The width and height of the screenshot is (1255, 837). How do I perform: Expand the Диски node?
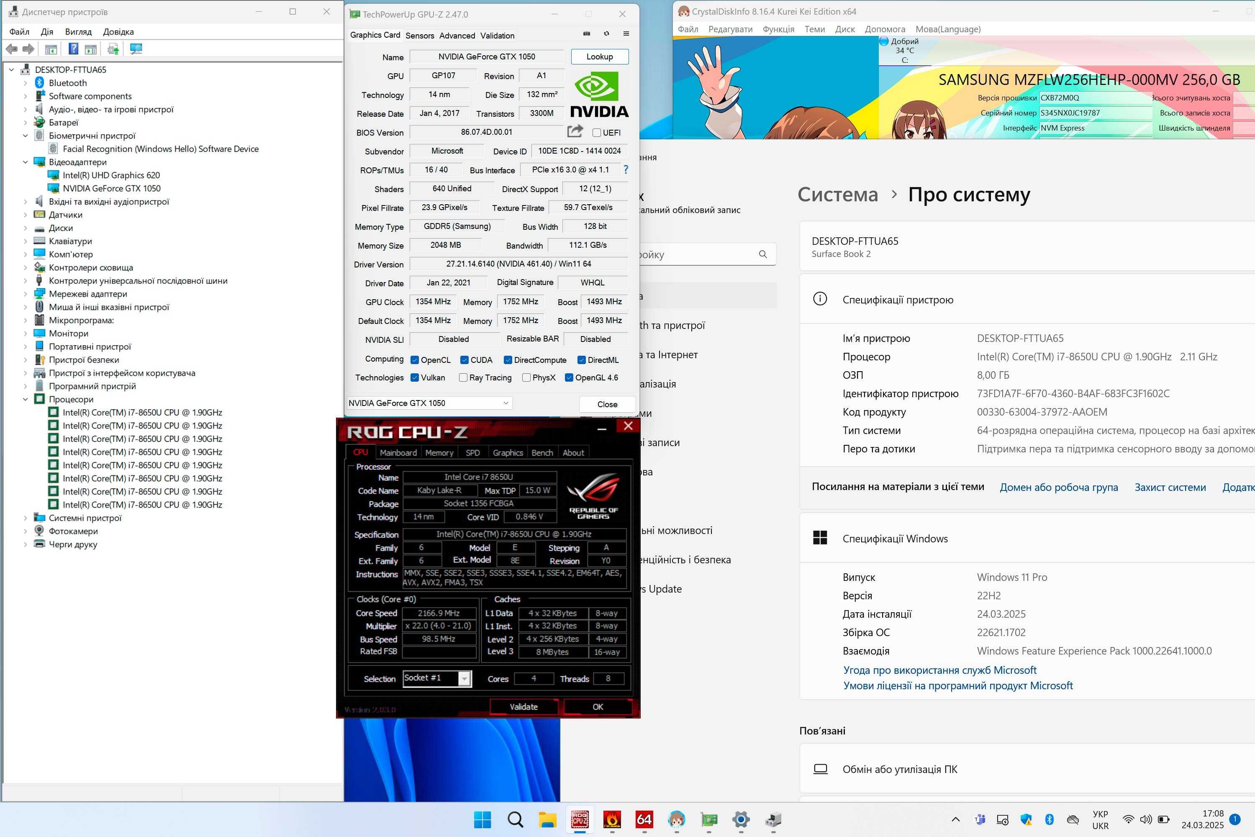[x=25, y=228]
